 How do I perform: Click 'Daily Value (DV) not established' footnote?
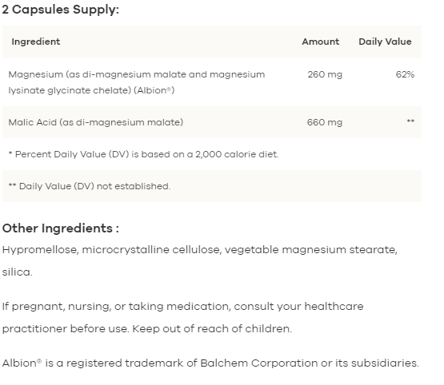coord(90,186)
